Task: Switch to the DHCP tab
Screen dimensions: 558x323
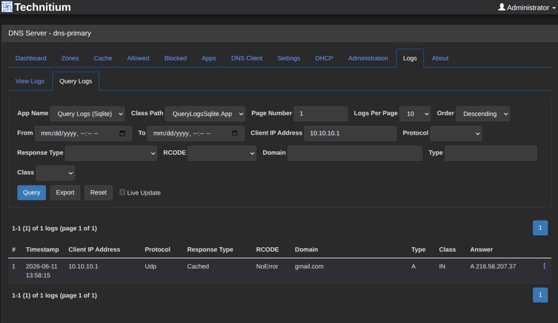Action: click(x=324, y=58)
